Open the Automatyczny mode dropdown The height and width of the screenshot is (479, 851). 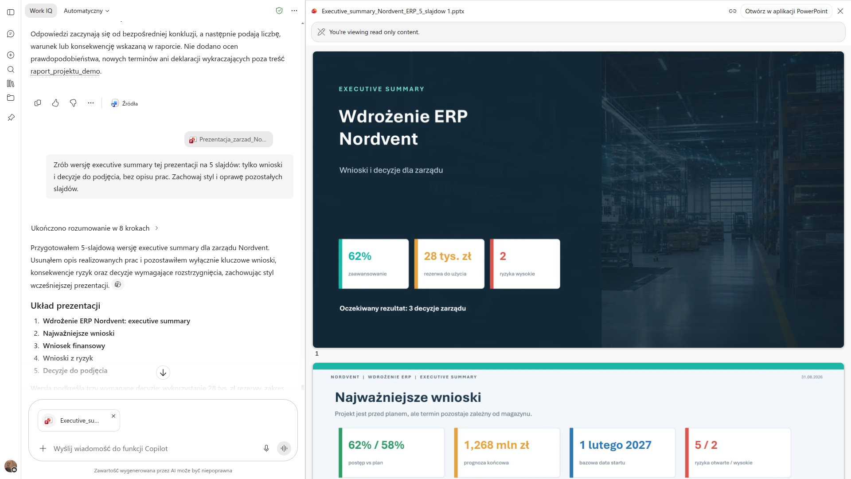(x=86, y=11)
